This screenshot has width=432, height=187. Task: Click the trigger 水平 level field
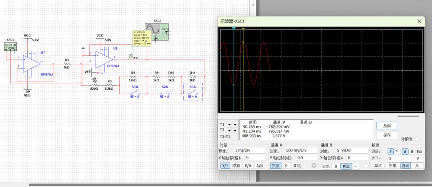tap(401, 159)
